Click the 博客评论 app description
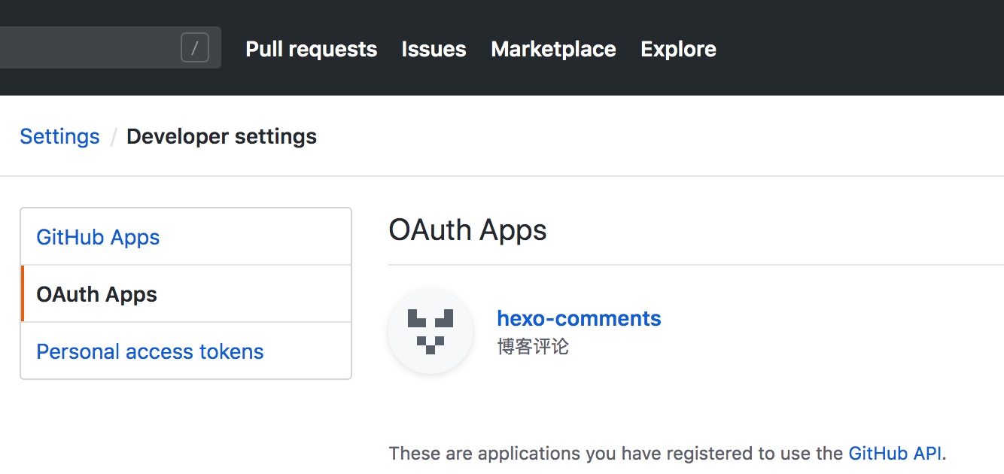This screenshot has height=474, width=1004. point(533,347)
